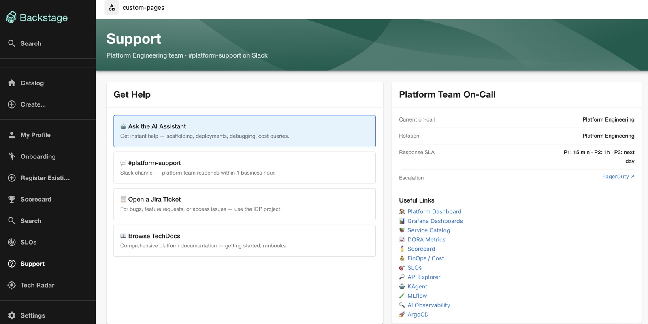Click the Backstage wordmark text
Screen dimensions: 648x324
point(44,17)
